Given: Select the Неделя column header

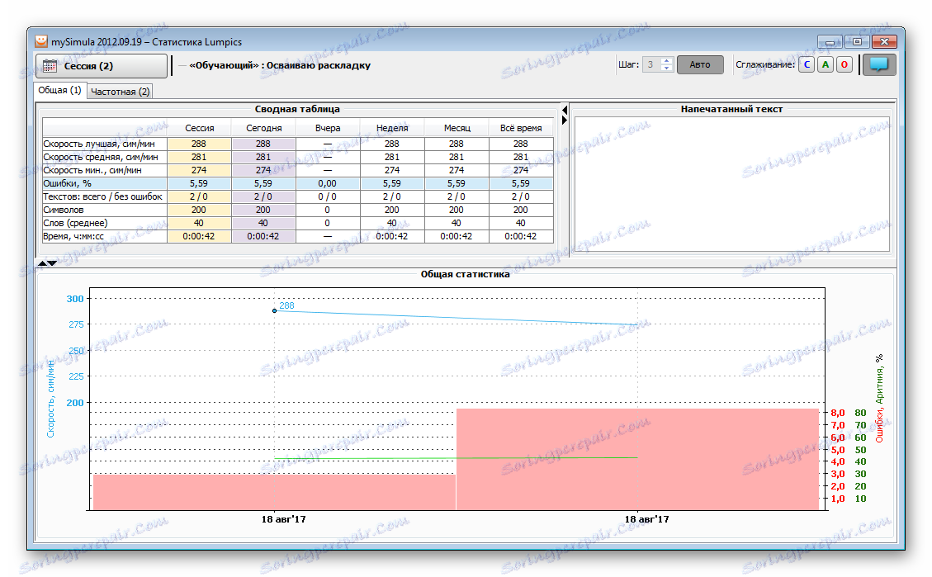Looking at the screenshot, I should click(x=392, y=128).
